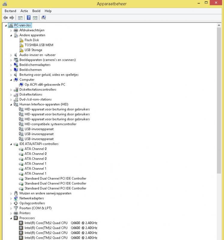Viewport: 224px width, 240px height.
Task: Collapse the IDE ATA/ATAPI-controllers node
Action: [x=11, y=144]
